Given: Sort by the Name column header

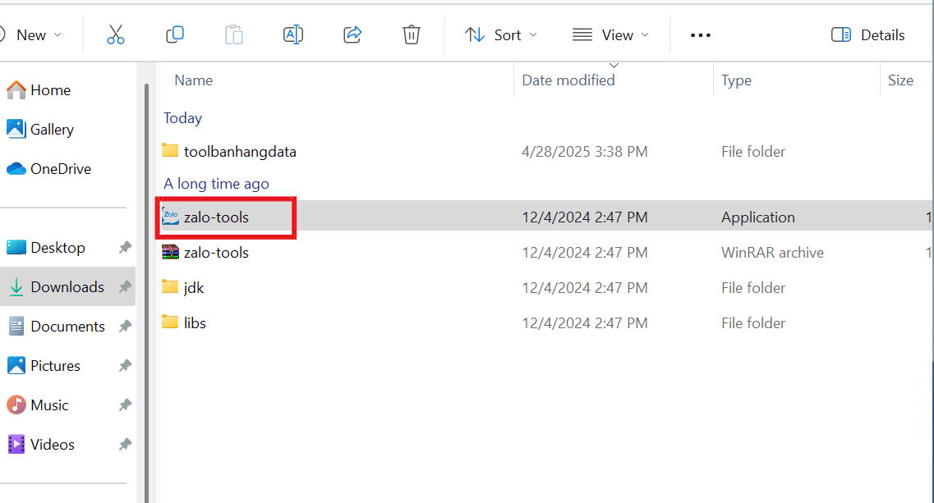Looking at the screenshot, I should pyautogui.click(x=194, y=80).
